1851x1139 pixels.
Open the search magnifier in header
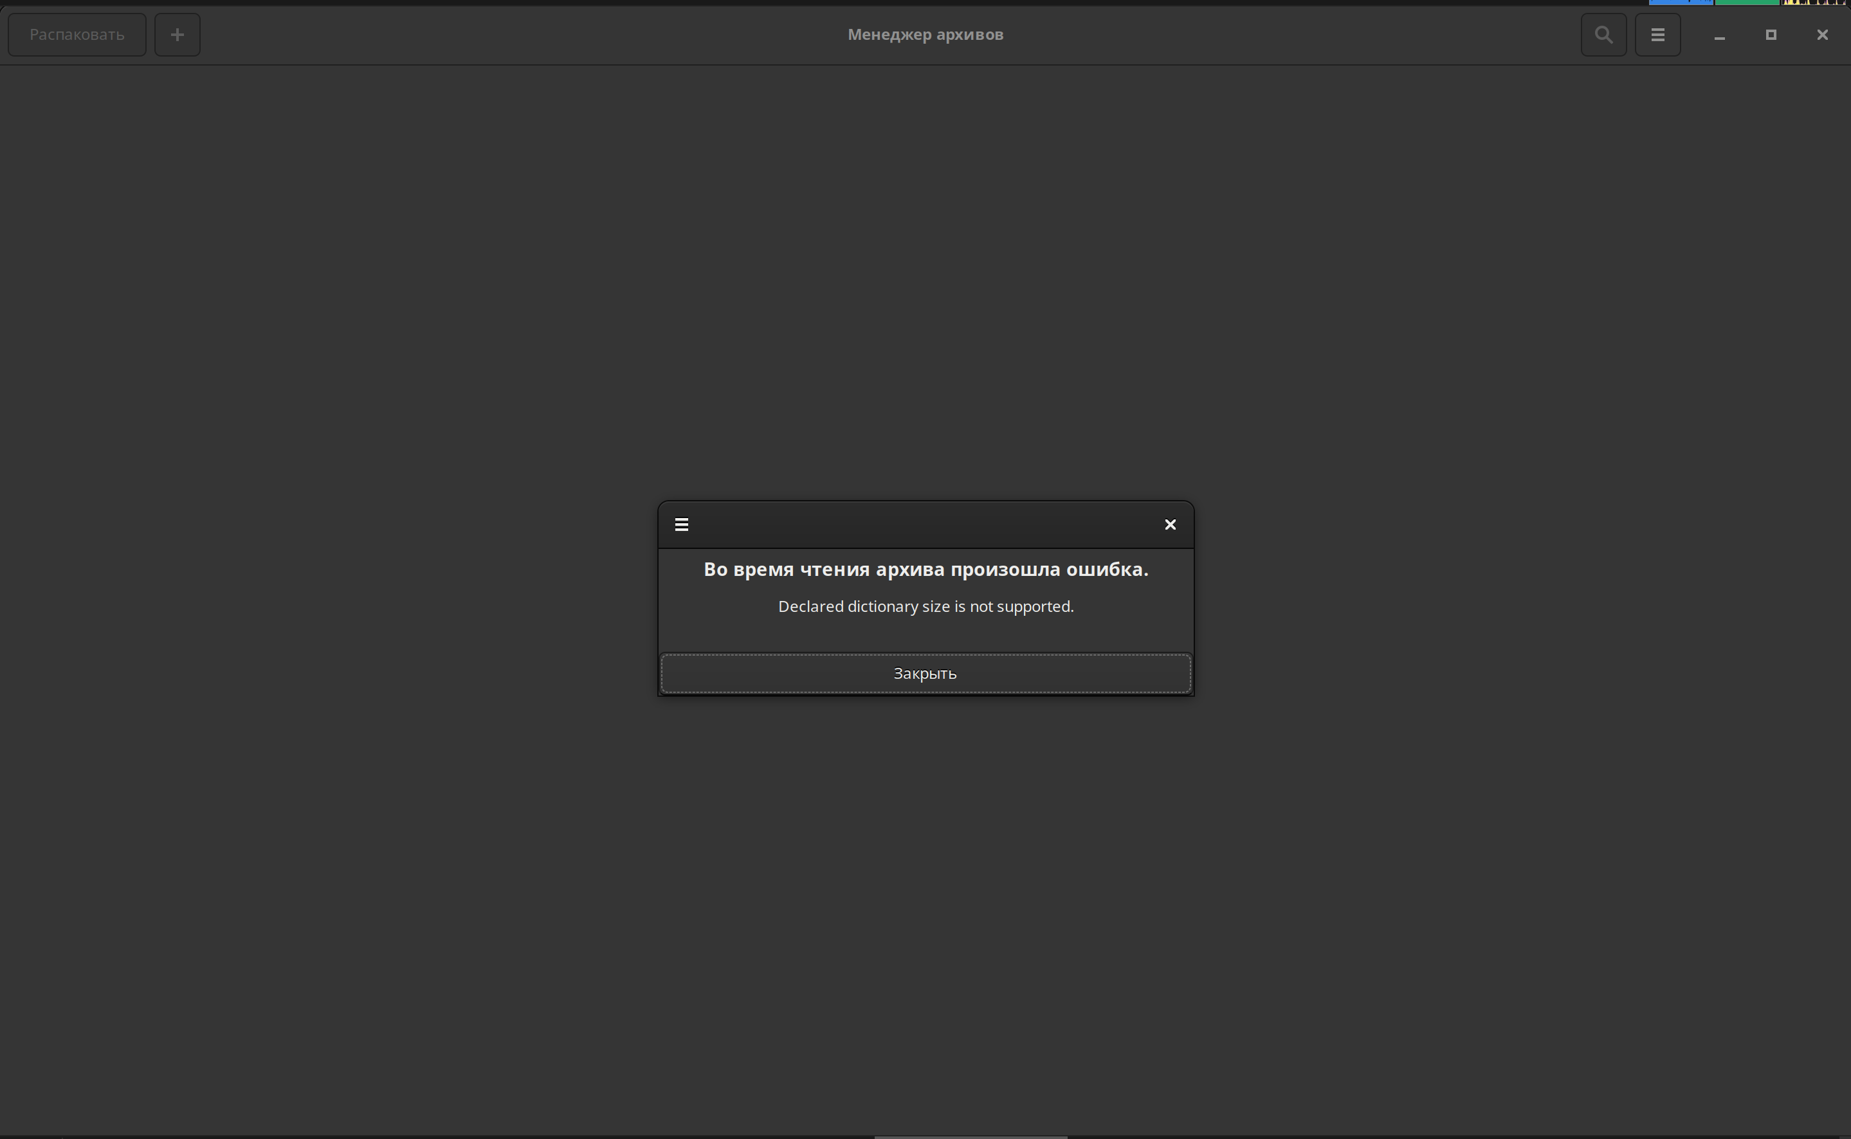1603,35
